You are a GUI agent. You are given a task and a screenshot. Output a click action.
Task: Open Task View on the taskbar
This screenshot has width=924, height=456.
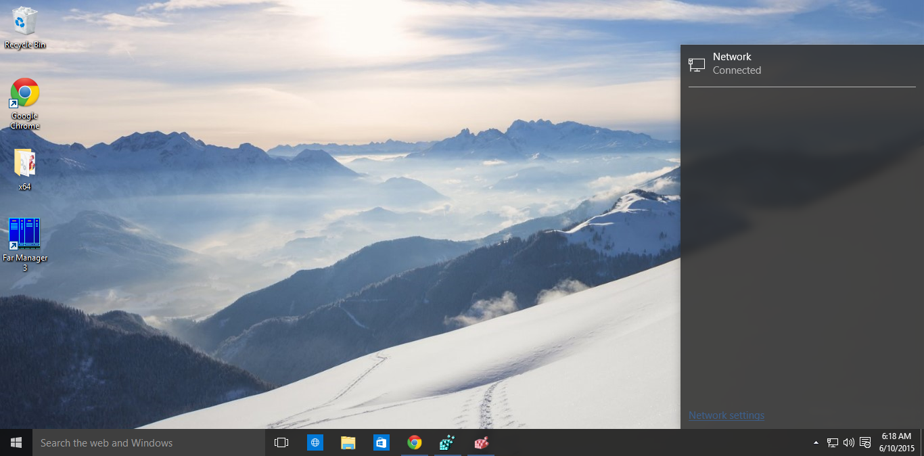(281, 442)
